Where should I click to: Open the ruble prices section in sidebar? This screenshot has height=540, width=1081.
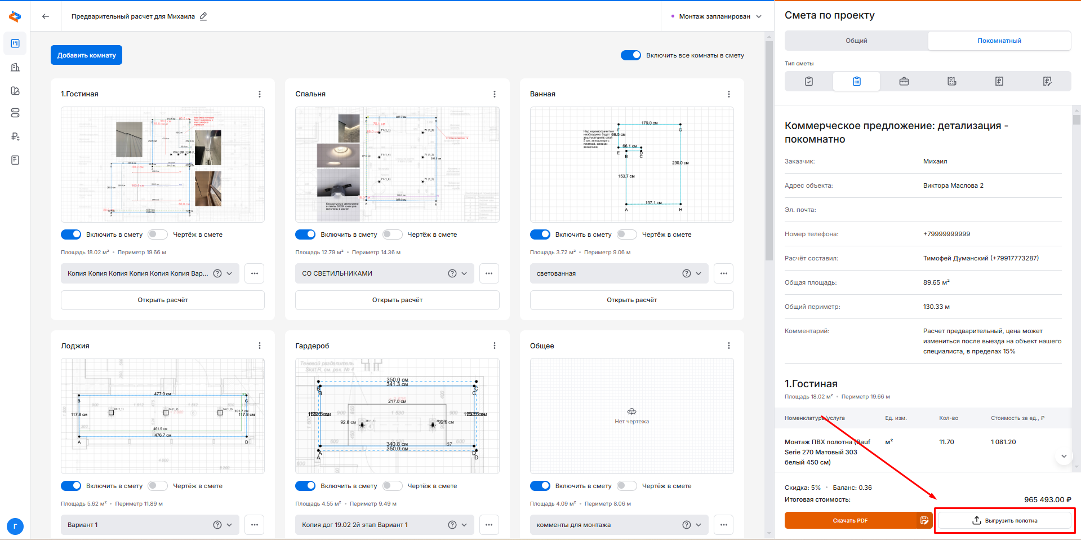[15, 136]
